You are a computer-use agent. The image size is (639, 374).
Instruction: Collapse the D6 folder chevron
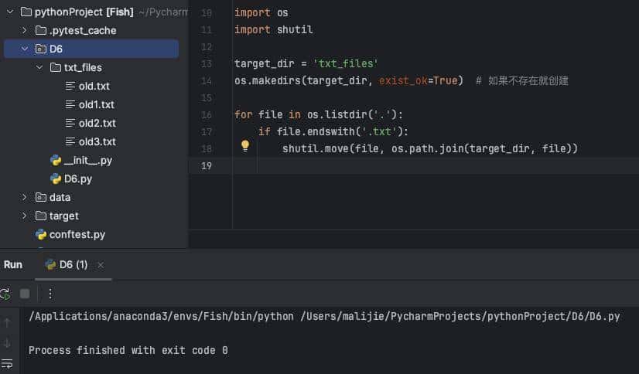[x=25, y=49]
